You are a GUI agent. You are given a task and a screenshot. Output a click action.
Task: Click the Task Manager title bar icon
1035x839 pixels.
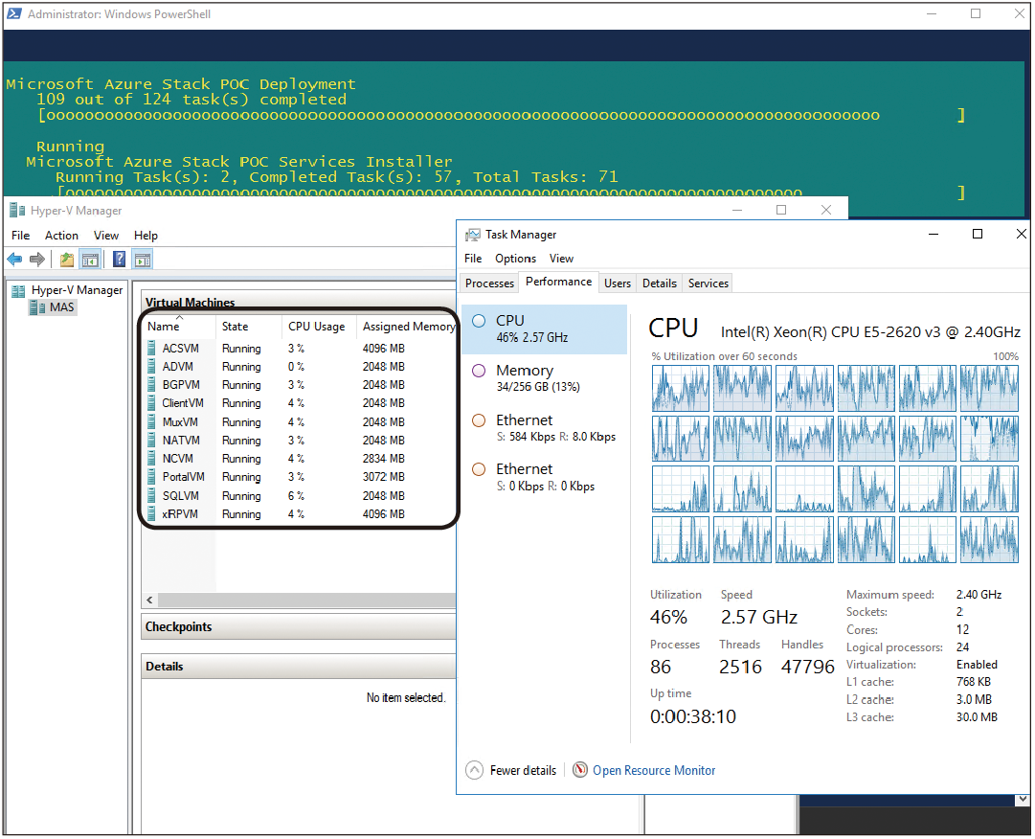point(473,235)
